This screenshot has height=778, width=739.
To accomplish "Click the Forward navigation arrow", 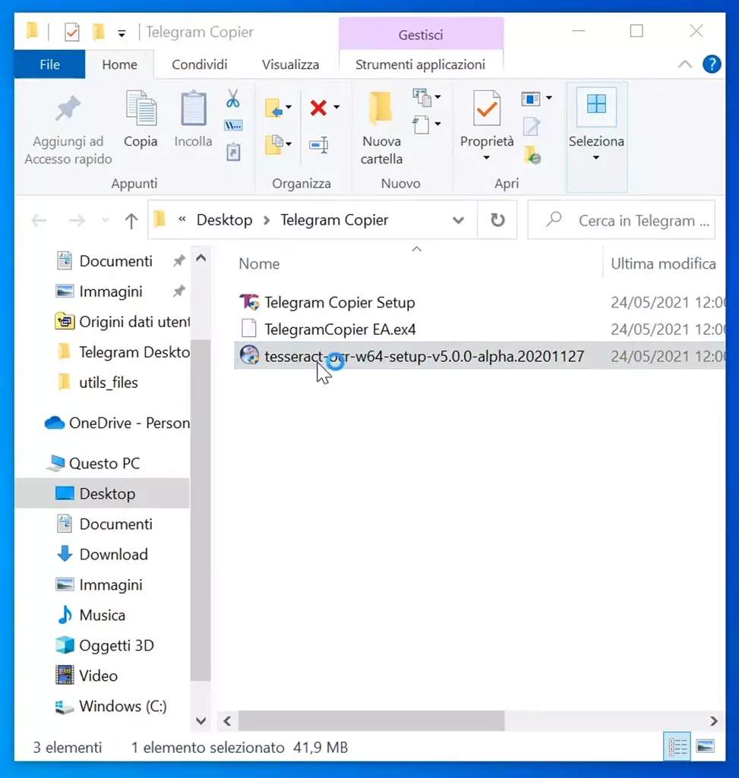I will coord(77,220).
